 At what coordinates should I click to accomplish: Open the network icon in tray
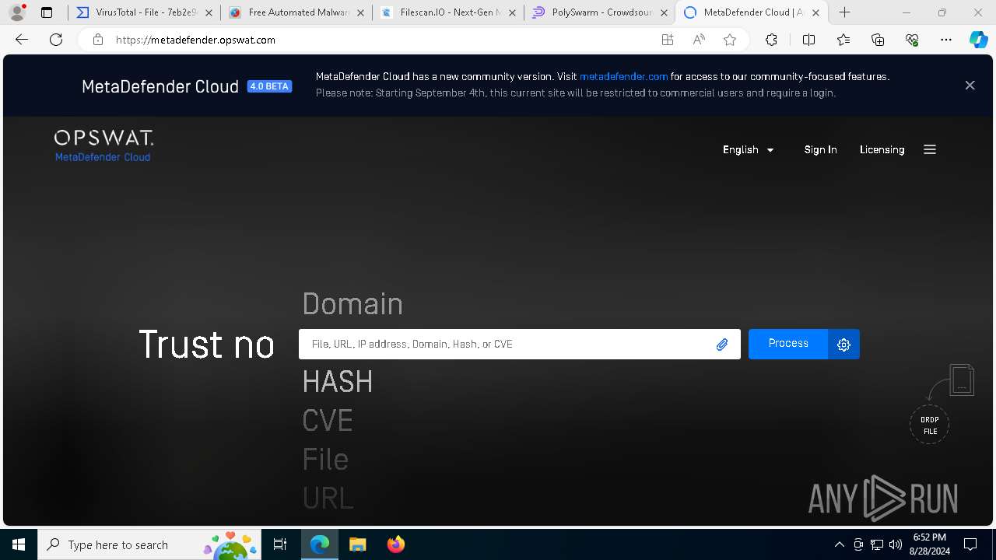(x=877, y=544)
